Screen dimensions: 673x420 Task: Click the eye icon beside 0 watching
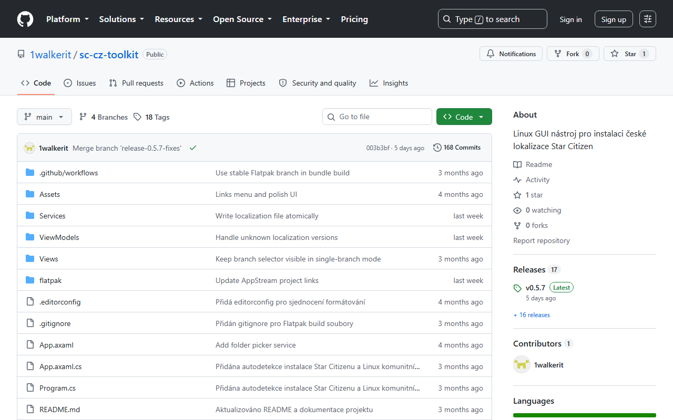[x=517, y=211]
